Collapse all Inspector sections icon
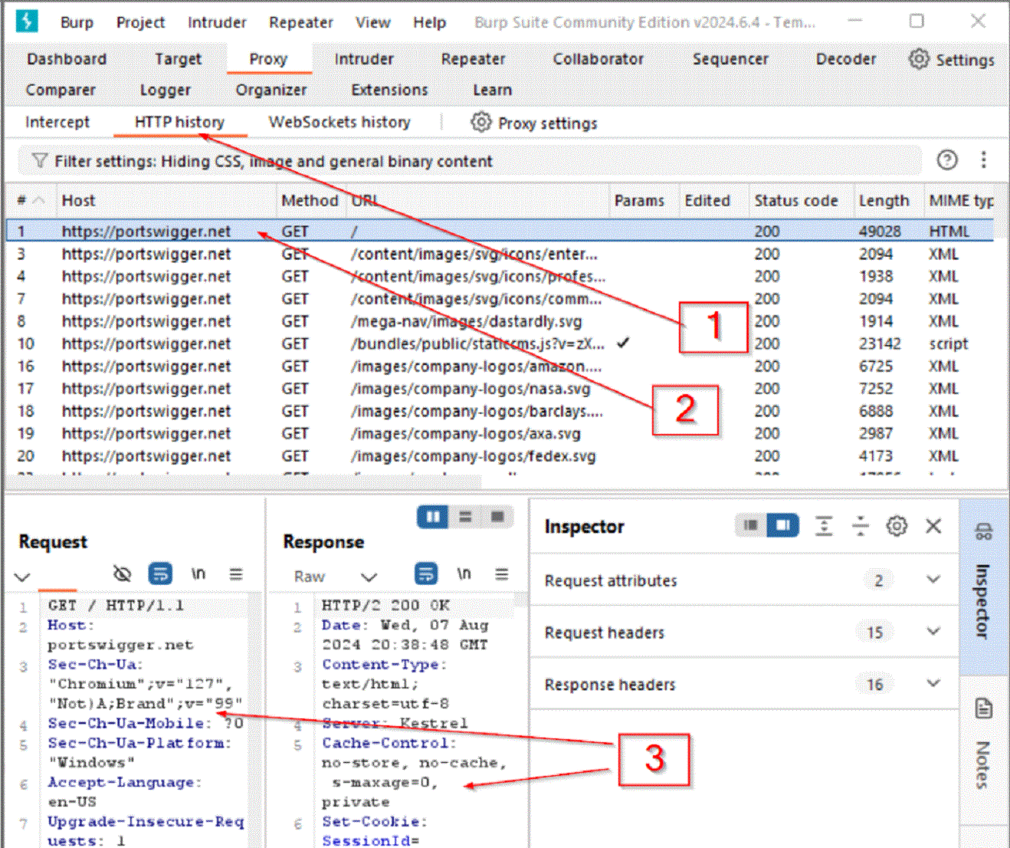The height and width of the screenshot is (848, 1010). 861,526
